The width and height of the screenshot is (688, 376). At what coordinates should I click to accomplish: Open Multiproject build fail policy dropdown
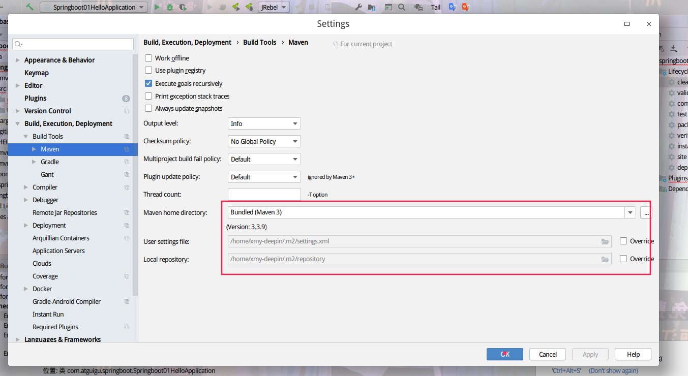[x=264, y=159]
